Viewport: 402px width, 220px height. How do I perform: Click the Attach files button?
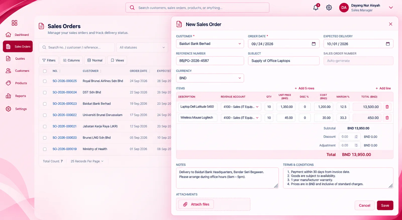pos(196,204)
